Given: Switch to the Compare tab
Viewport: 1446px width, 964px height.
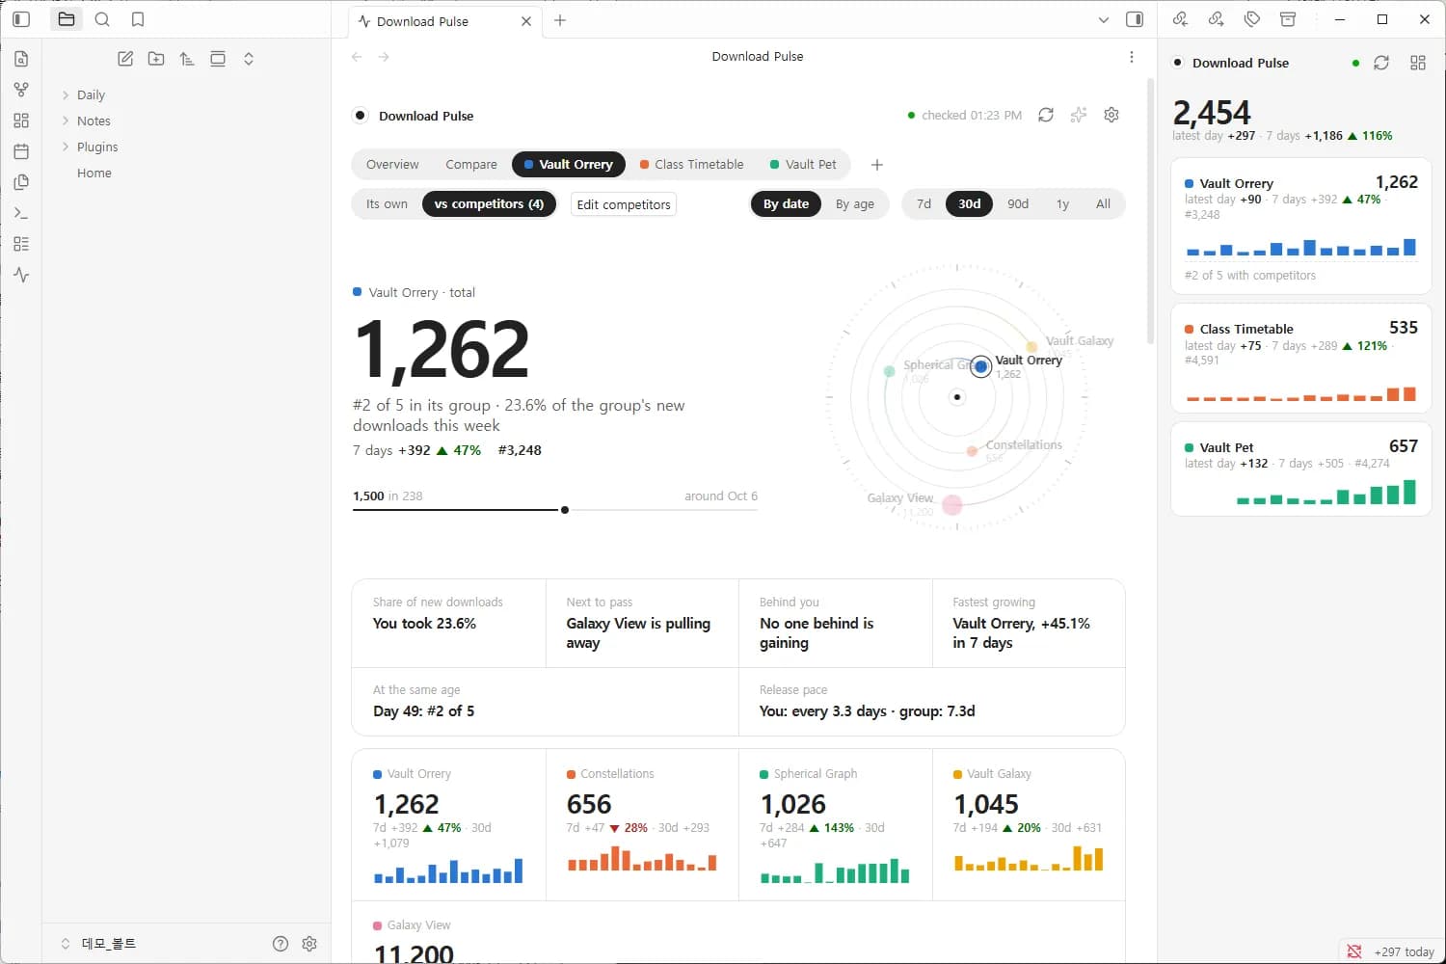Looking at the screenshot, I should click(471, 165).
